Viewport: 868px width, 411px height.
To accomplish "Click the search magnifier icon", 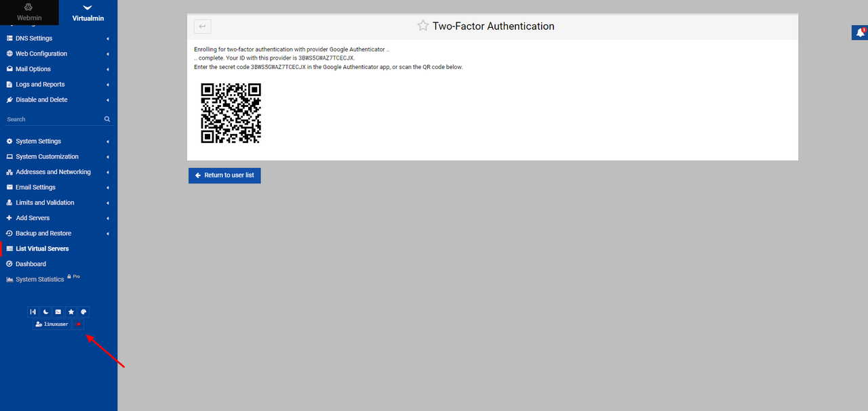I will click(x=107, y=119).
